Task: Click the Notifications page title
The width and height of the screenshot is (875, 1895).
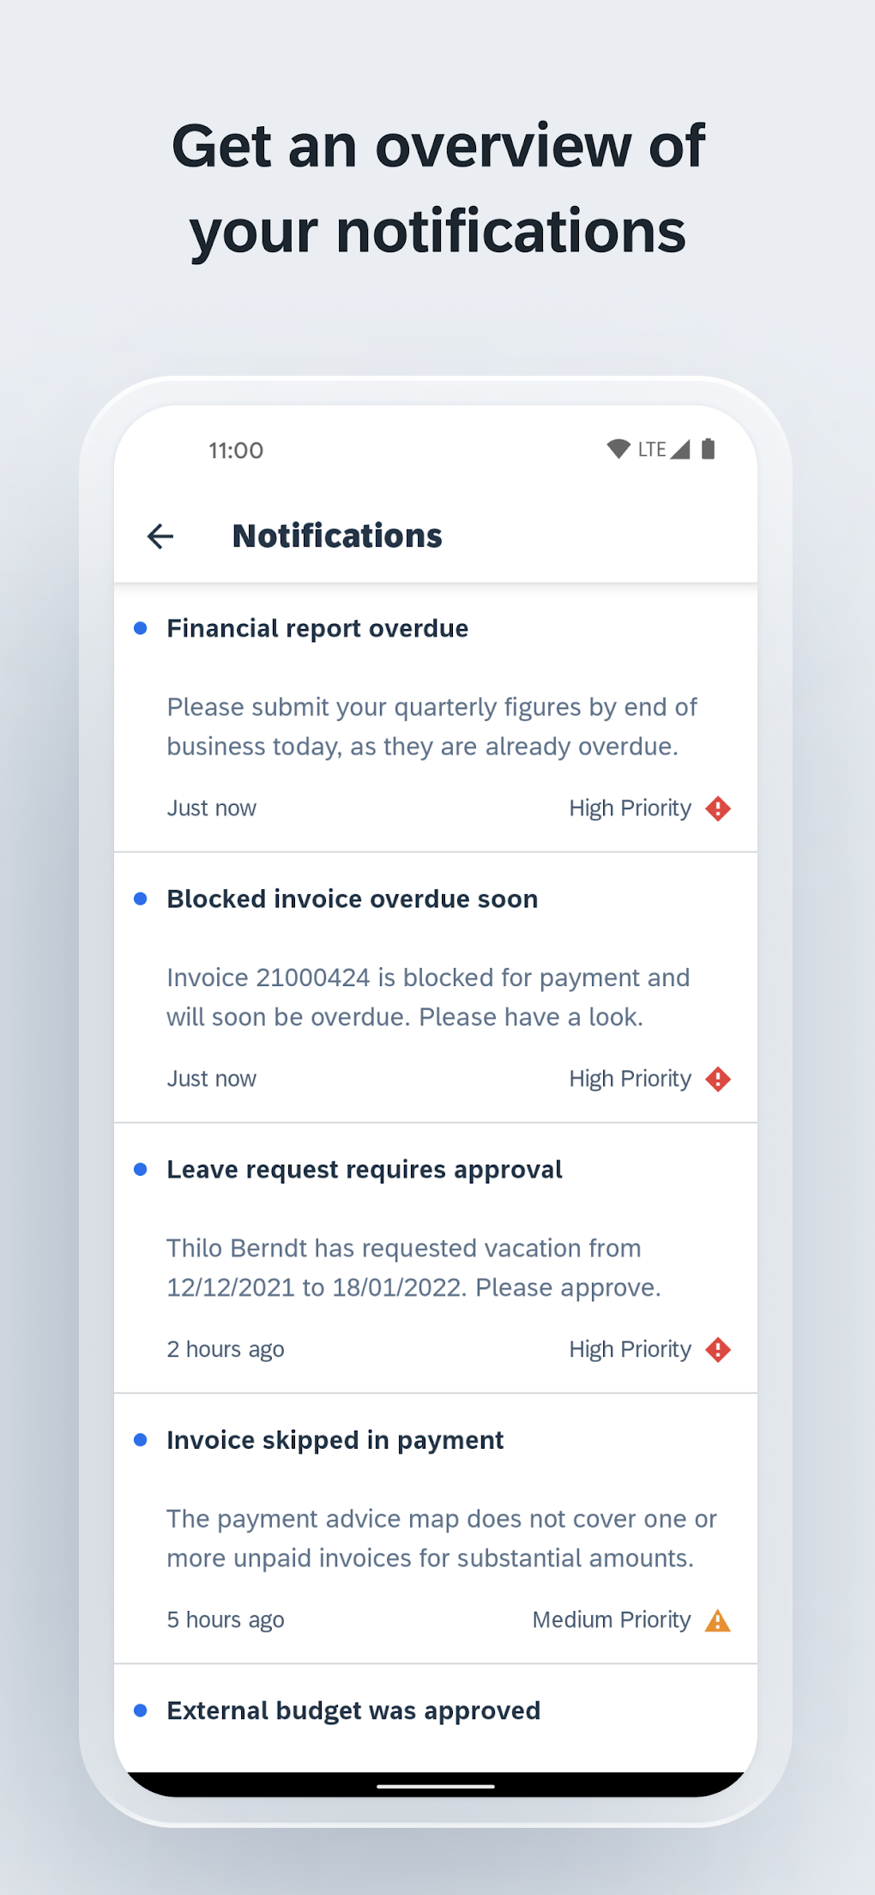Action: (337, 536)
